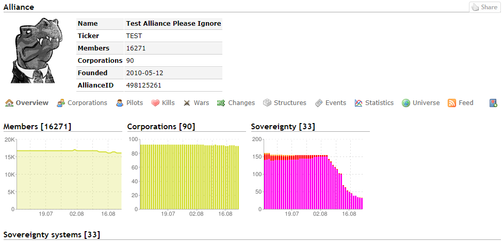
Task: Click the Corporations yellow bar chart
Action: (190, 174)
